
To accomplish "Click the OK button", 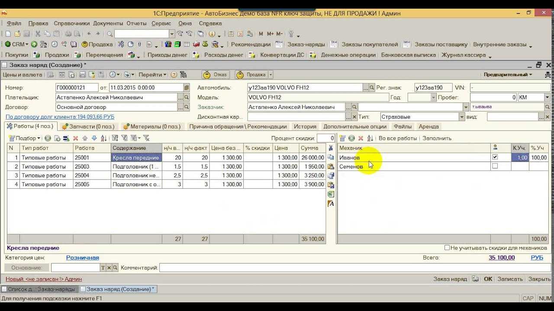I will tap(488, 279).
